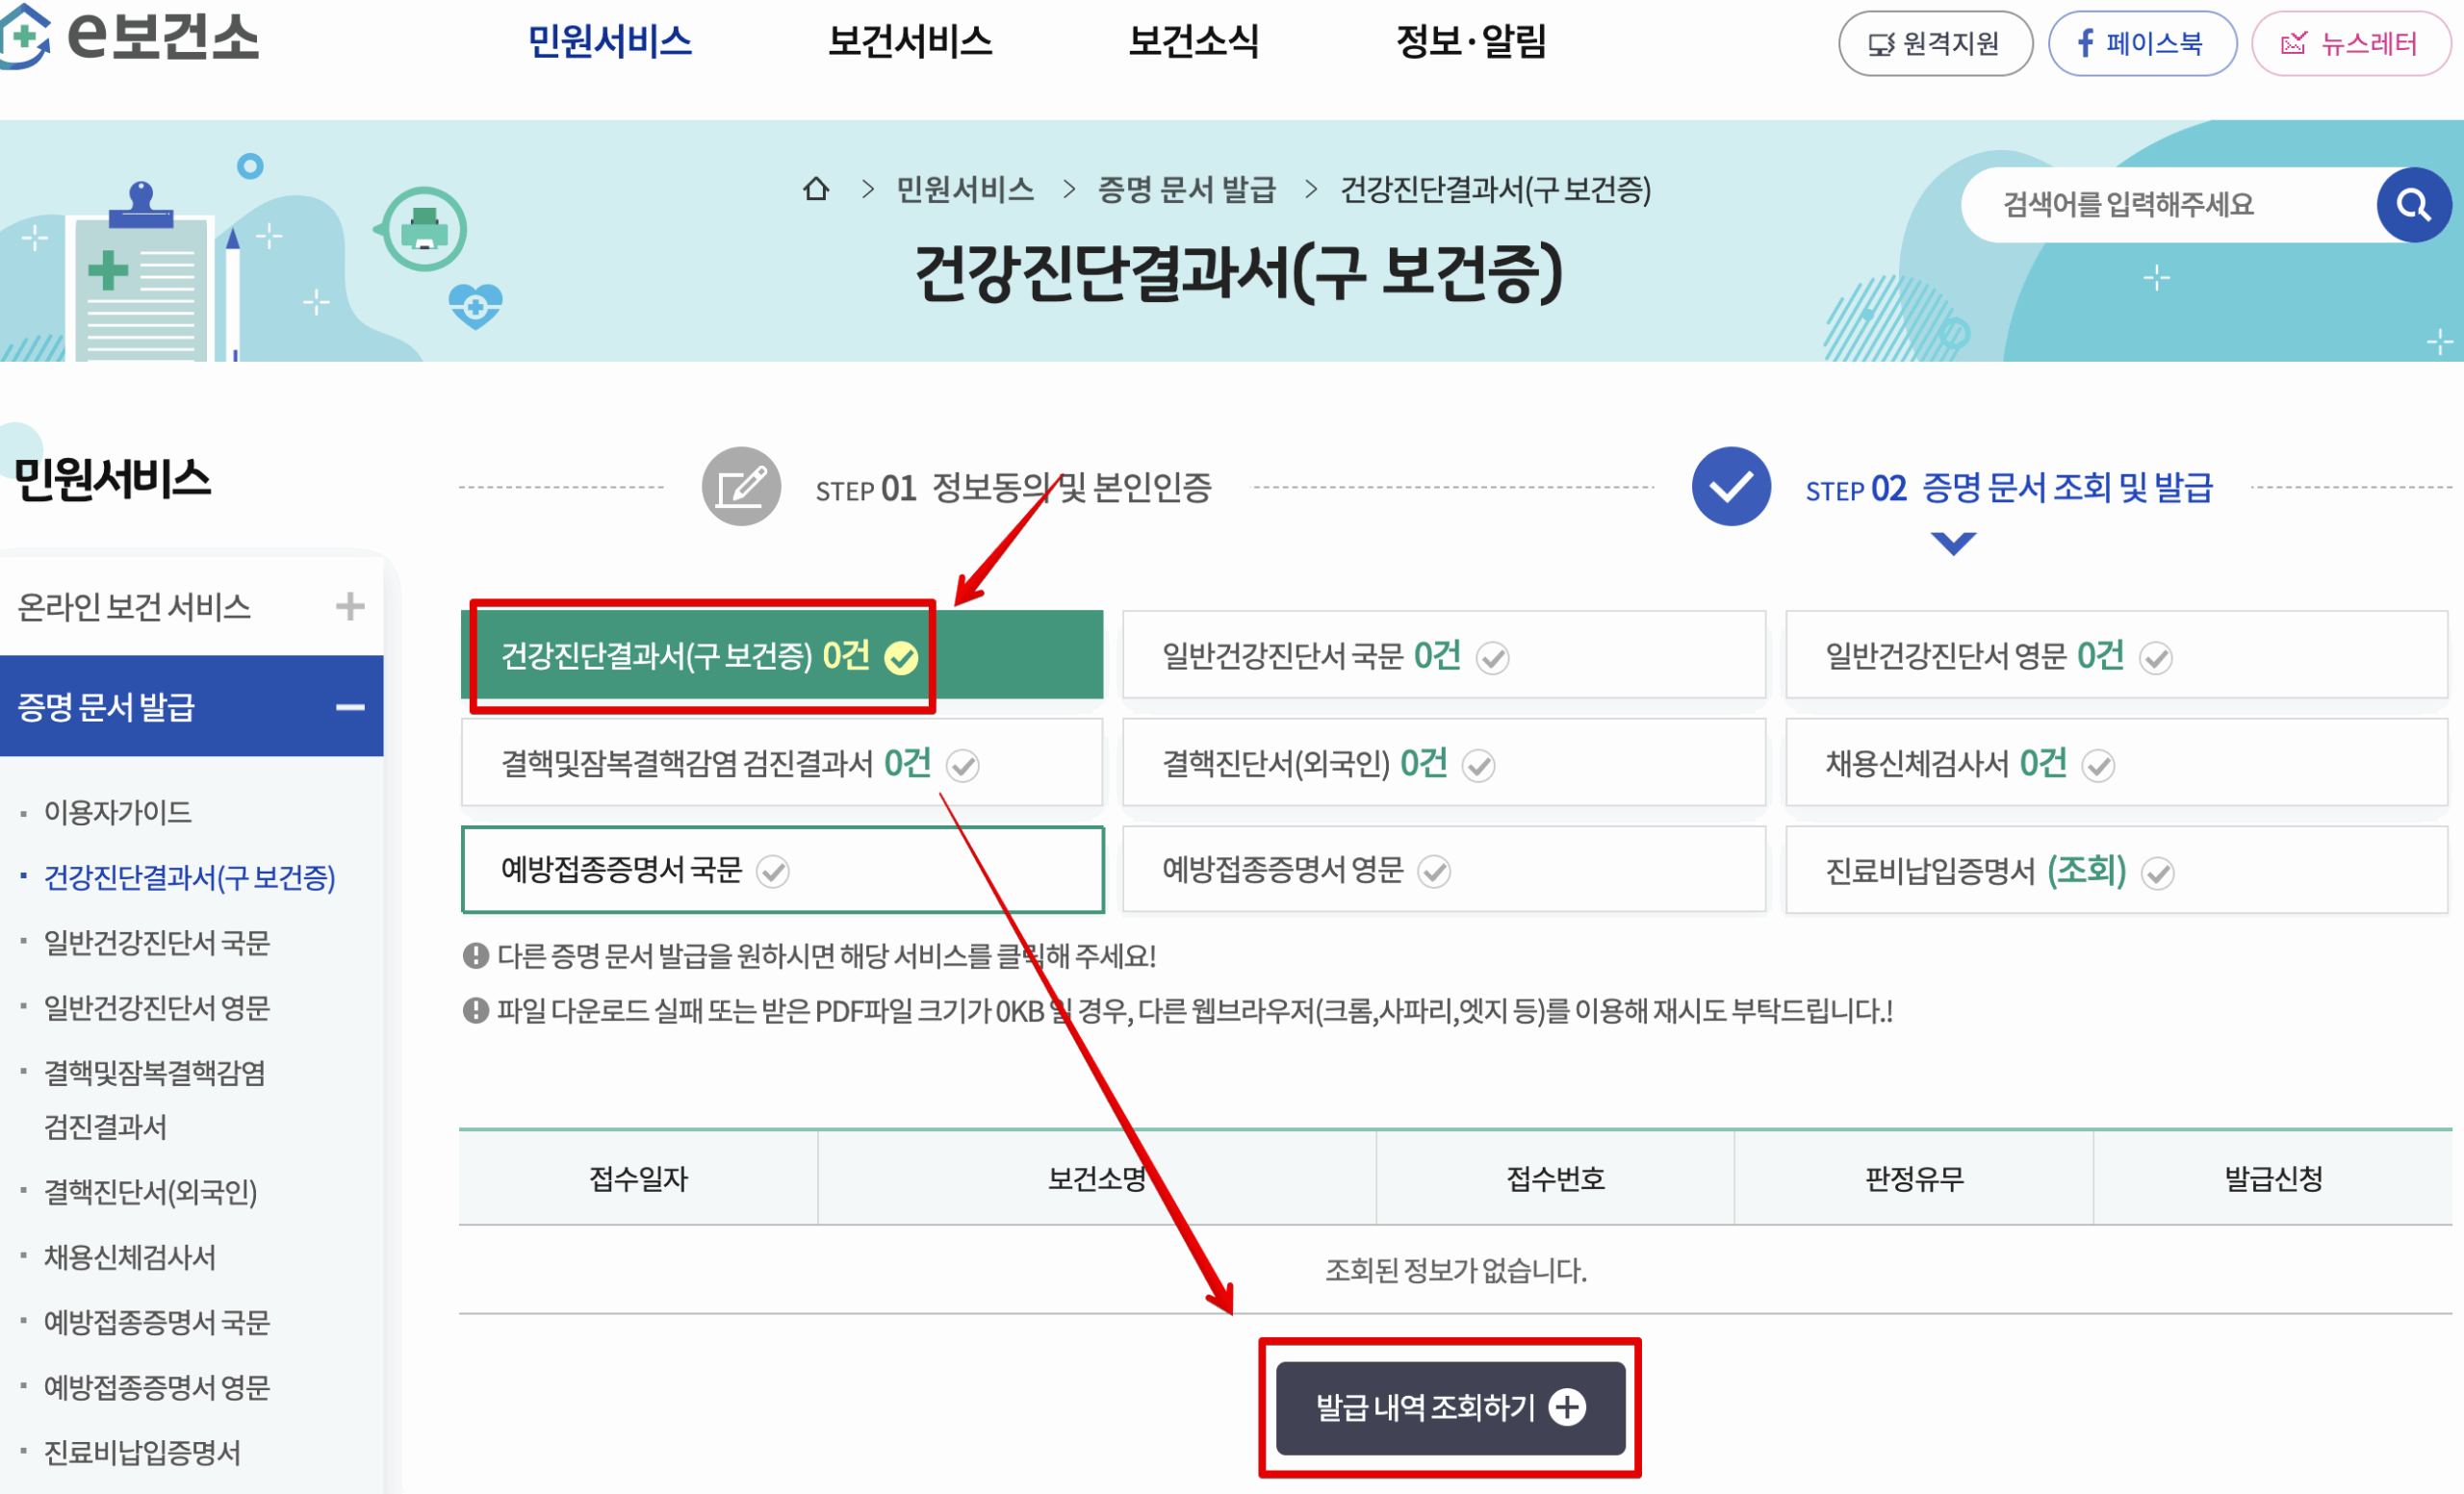
Task: Click the remote support icon on 원격지원 button
Action: [1882, 43]
